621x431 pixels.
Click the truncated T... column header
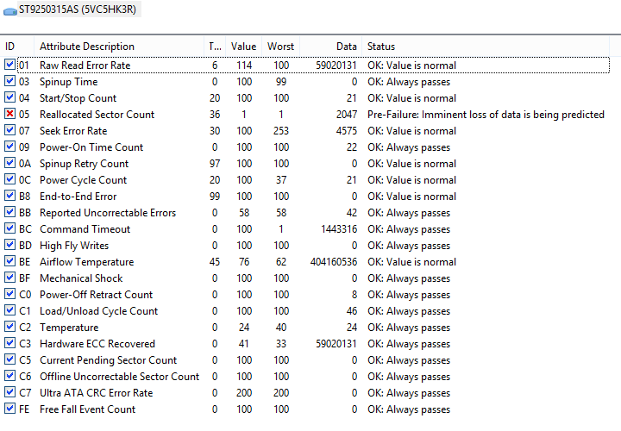click(215, 47)
